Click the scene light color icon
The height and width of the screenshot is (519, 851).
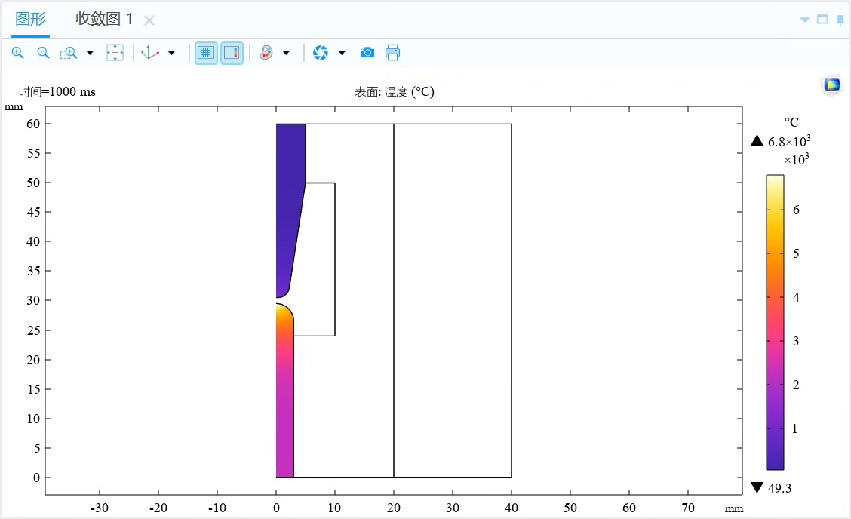(x=266, y=53)
